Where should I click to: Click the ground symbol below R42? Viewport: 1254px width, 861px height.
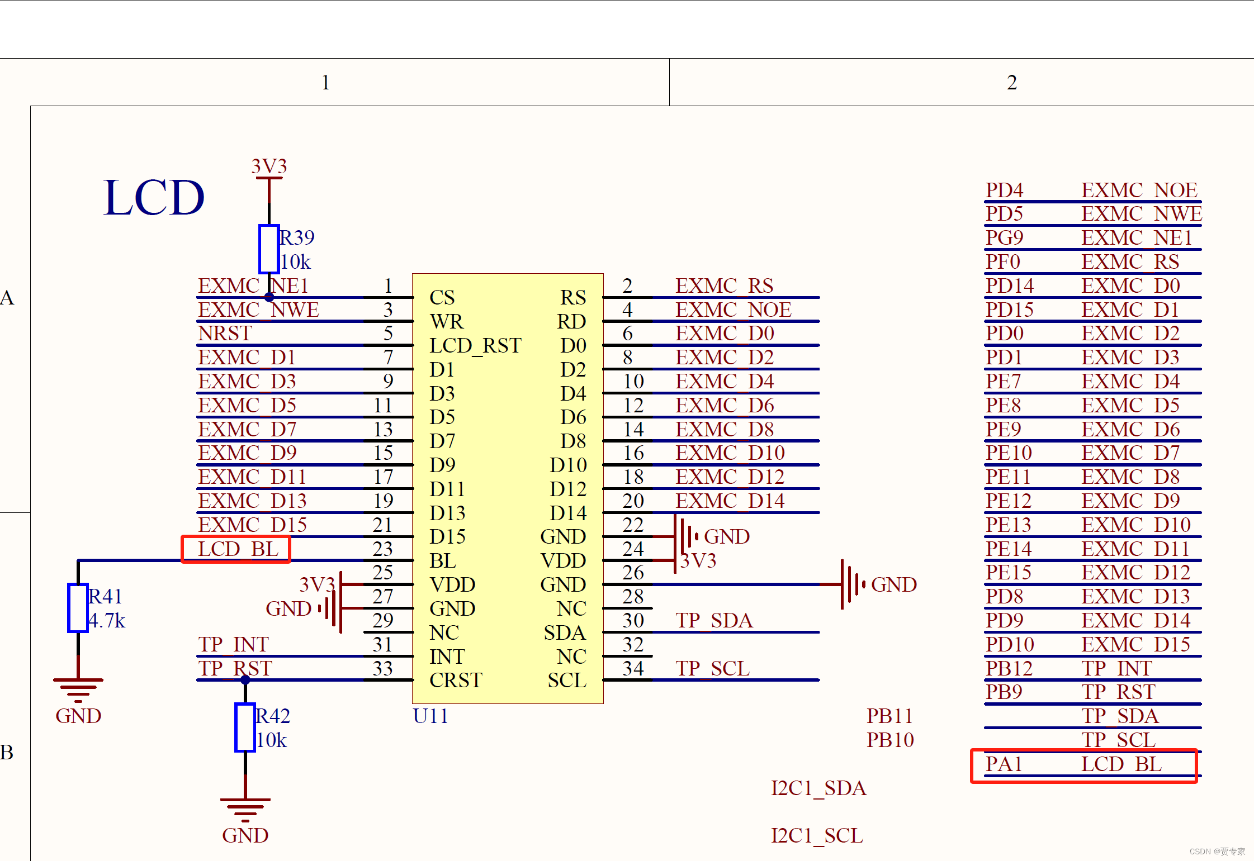pos(245,808)
